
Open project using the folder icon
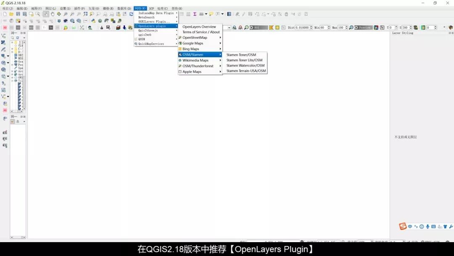11,14
